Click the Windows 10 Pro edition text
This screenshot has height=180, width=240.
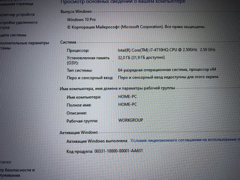click(81, 20)
